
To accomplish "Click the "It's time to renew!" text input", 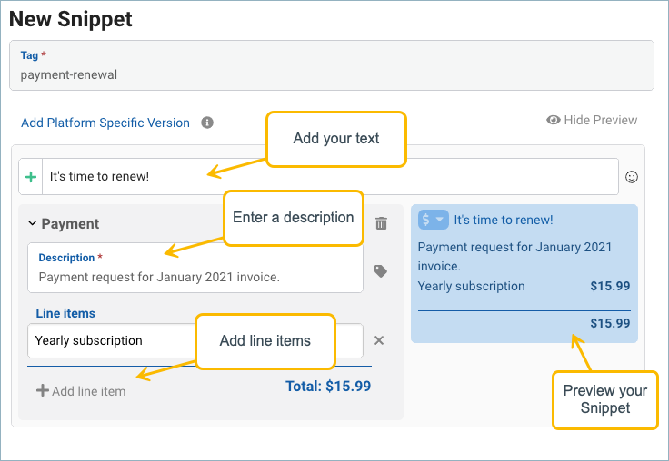I will click(329, 177).
